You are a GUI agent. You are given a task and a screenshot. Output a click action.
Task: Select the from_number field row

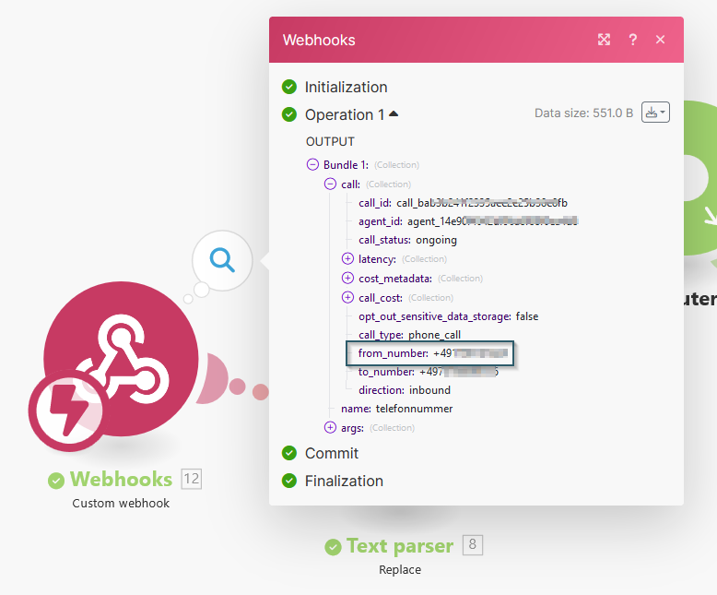click(x=429, y=353)
